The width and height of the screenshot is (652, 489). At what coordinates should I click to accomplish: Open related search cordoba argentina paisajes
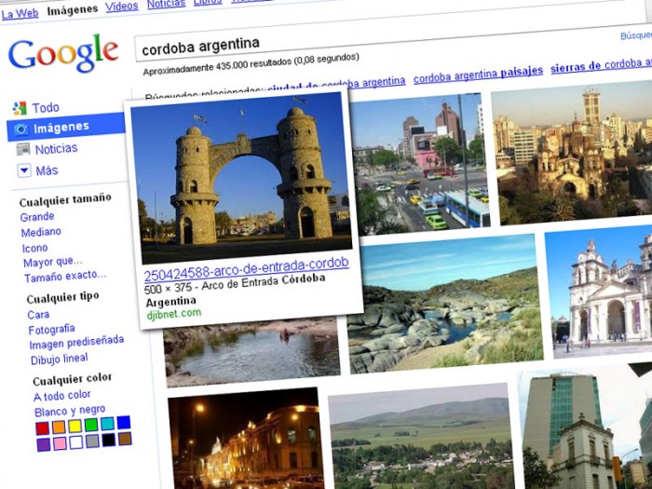(x=478, y=74)
